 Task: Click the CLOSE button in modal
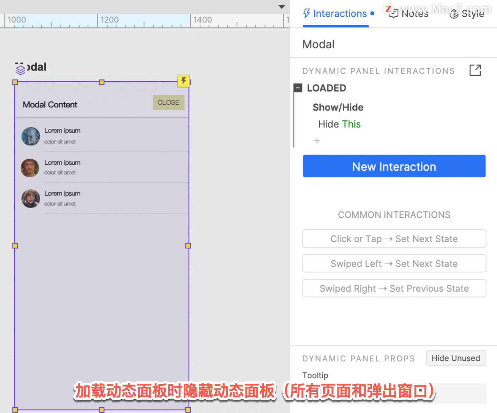[169, 102]
